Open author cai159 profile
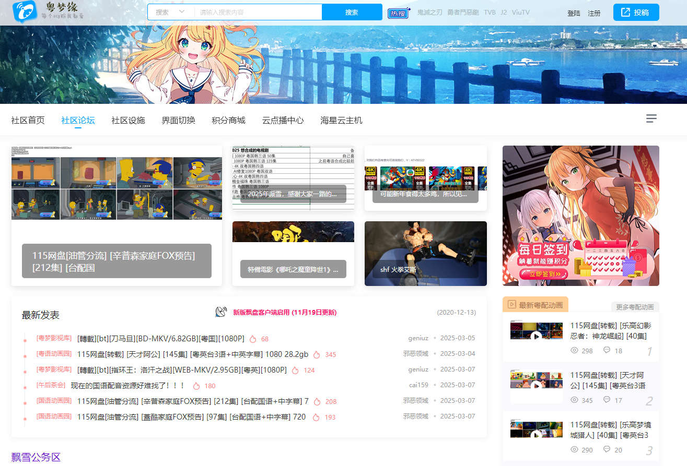This screenshot has height=466, width=687. coord(418,385)
